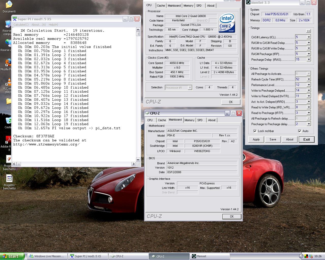Viewport: 325px width, 260px height.
Task: Click the Intel Core 2 Quad logo
Action: [x=227, y=23]
